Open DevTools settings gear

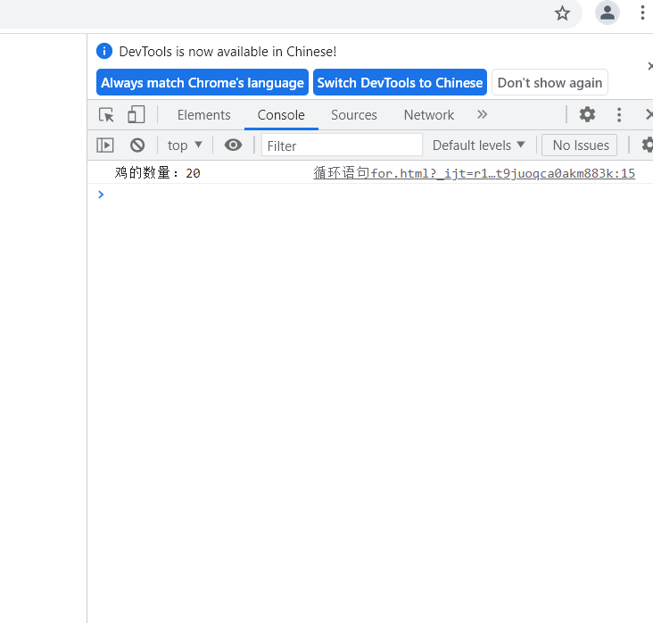(x=587, y=114)
